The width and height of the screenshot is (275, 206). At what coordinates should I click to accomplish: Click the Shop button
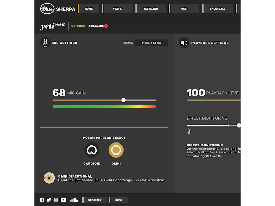(x=119, y=200)
